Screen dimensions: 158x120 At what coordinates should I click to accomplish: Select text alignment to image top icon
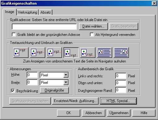pos(21,53)
